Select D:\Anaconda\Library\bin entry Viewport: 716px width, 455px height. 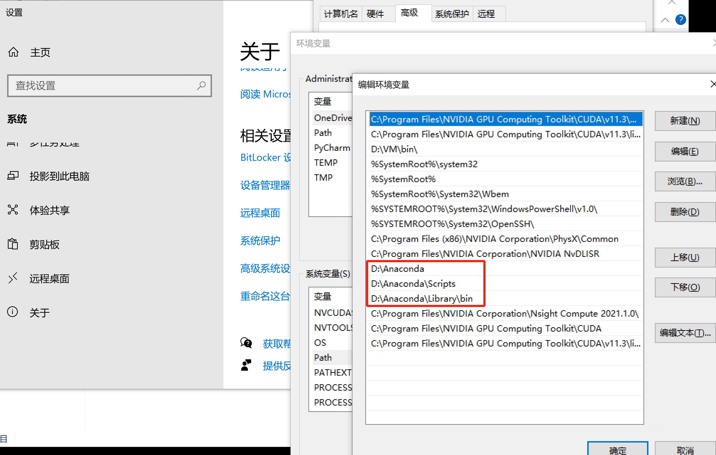tap(505, 298)
